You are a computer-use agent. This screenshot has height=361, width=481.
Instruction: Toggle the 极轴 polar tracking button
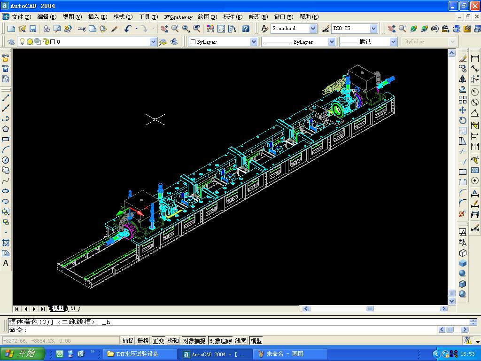tap(173, 340)
